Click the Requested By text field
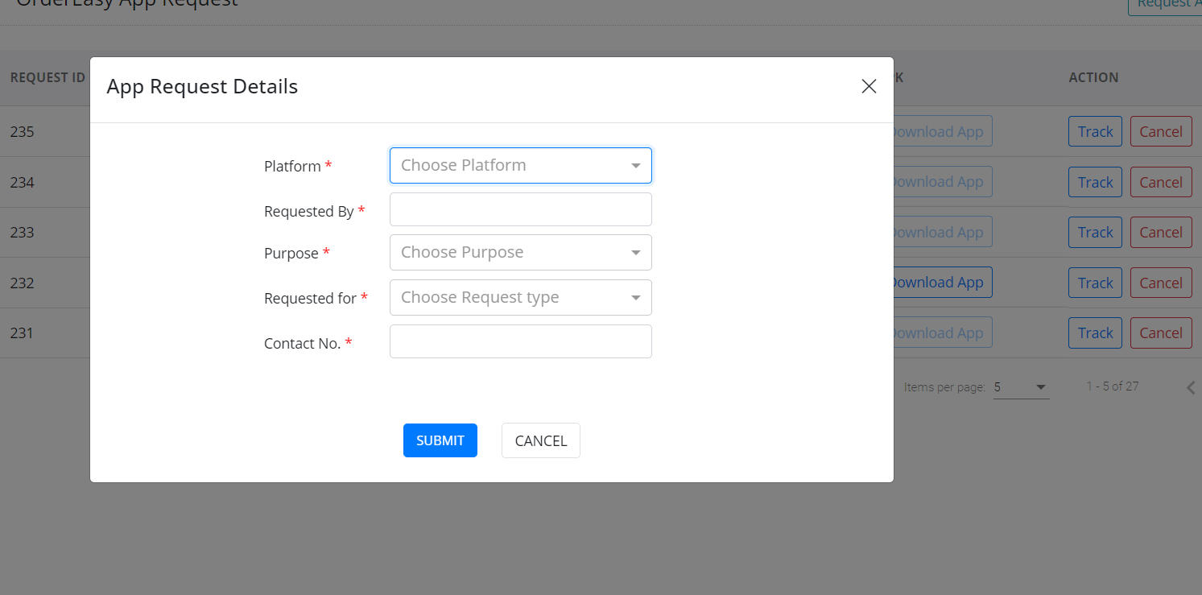1202x595 pixels. point(520,209)
